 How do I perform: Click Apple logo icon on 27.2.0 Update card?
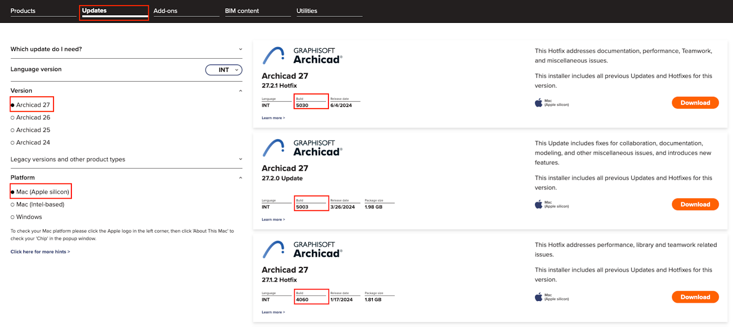pos(538,204)
